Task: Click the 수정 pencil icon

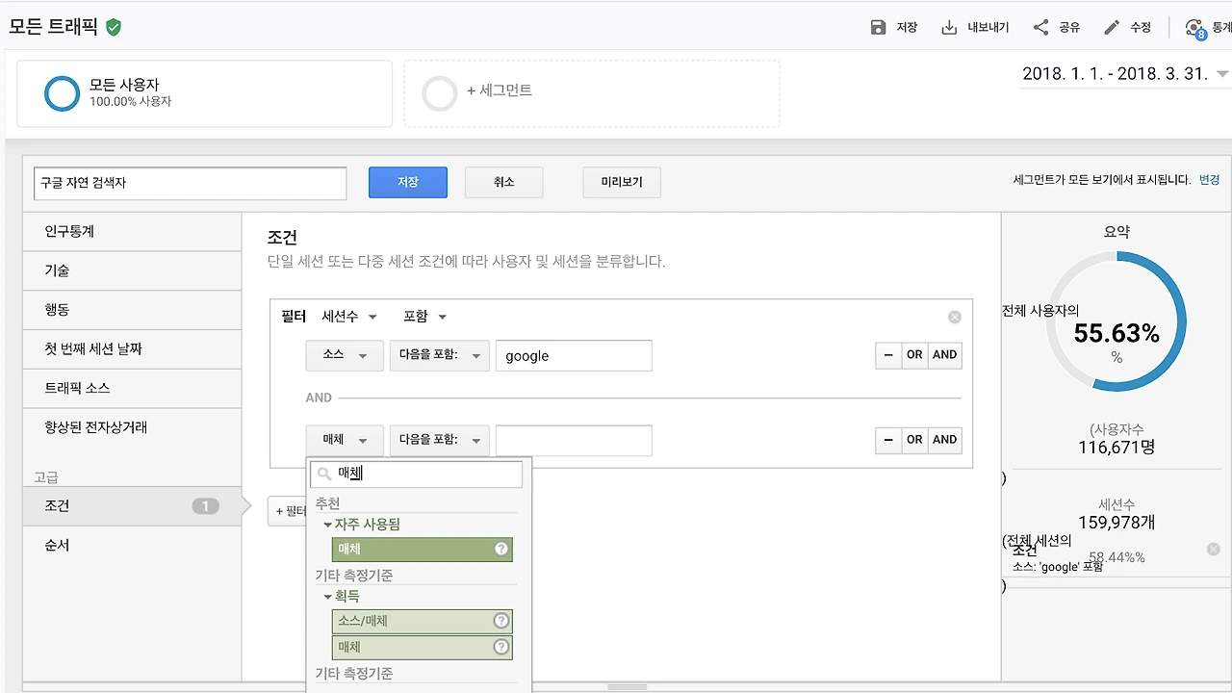Action: 1112,27
